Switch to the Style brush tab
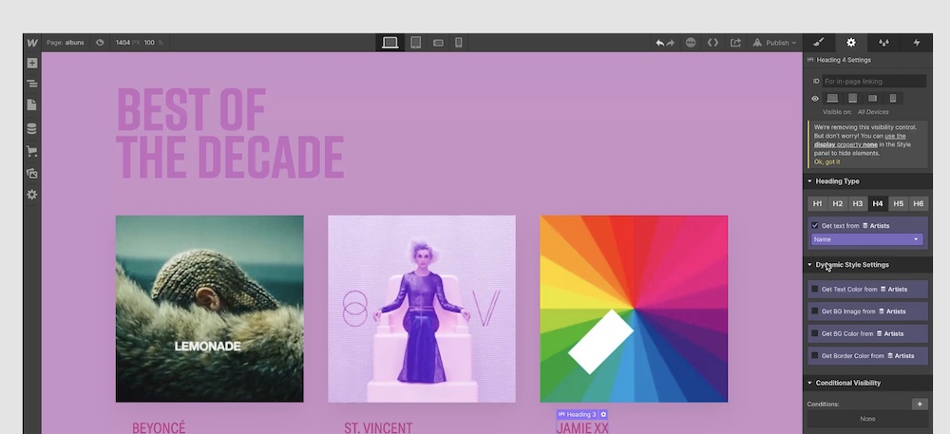The image size is (950, 434). [x=819, y=43]
